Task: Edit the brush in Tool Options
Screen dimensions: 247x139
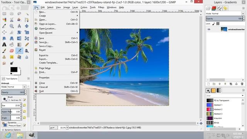Action: [24, 100]
